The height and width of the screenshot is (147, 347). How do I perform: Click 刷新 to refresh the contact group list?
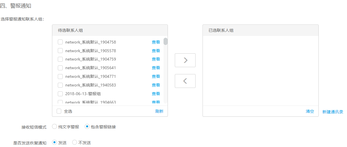click(x=159, y=111)
